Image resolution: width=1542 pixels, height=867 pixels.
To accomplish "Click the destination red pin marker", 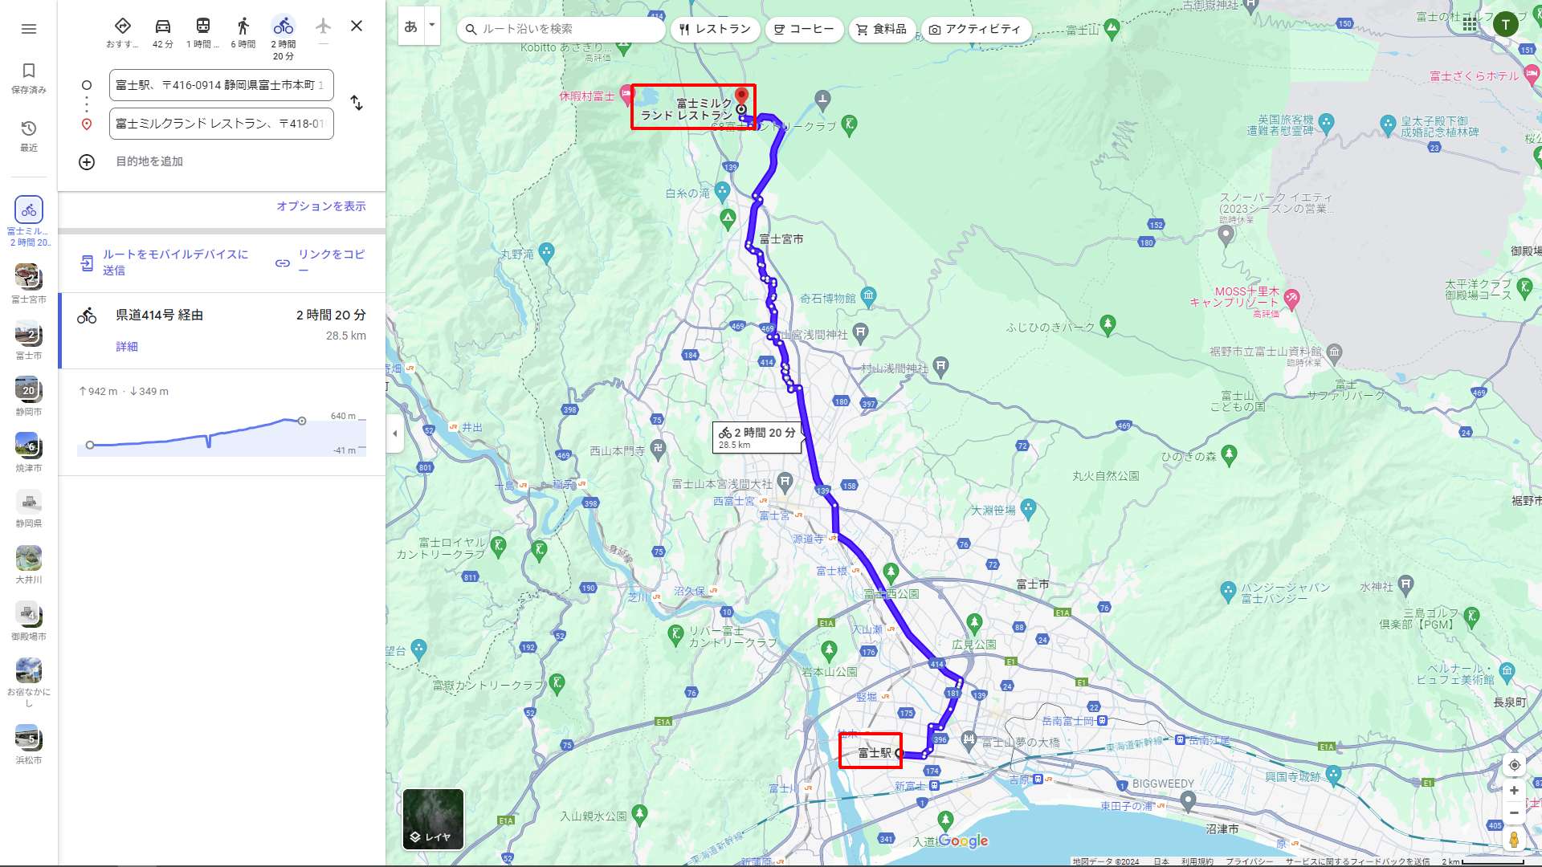I will tap(742, 96).
